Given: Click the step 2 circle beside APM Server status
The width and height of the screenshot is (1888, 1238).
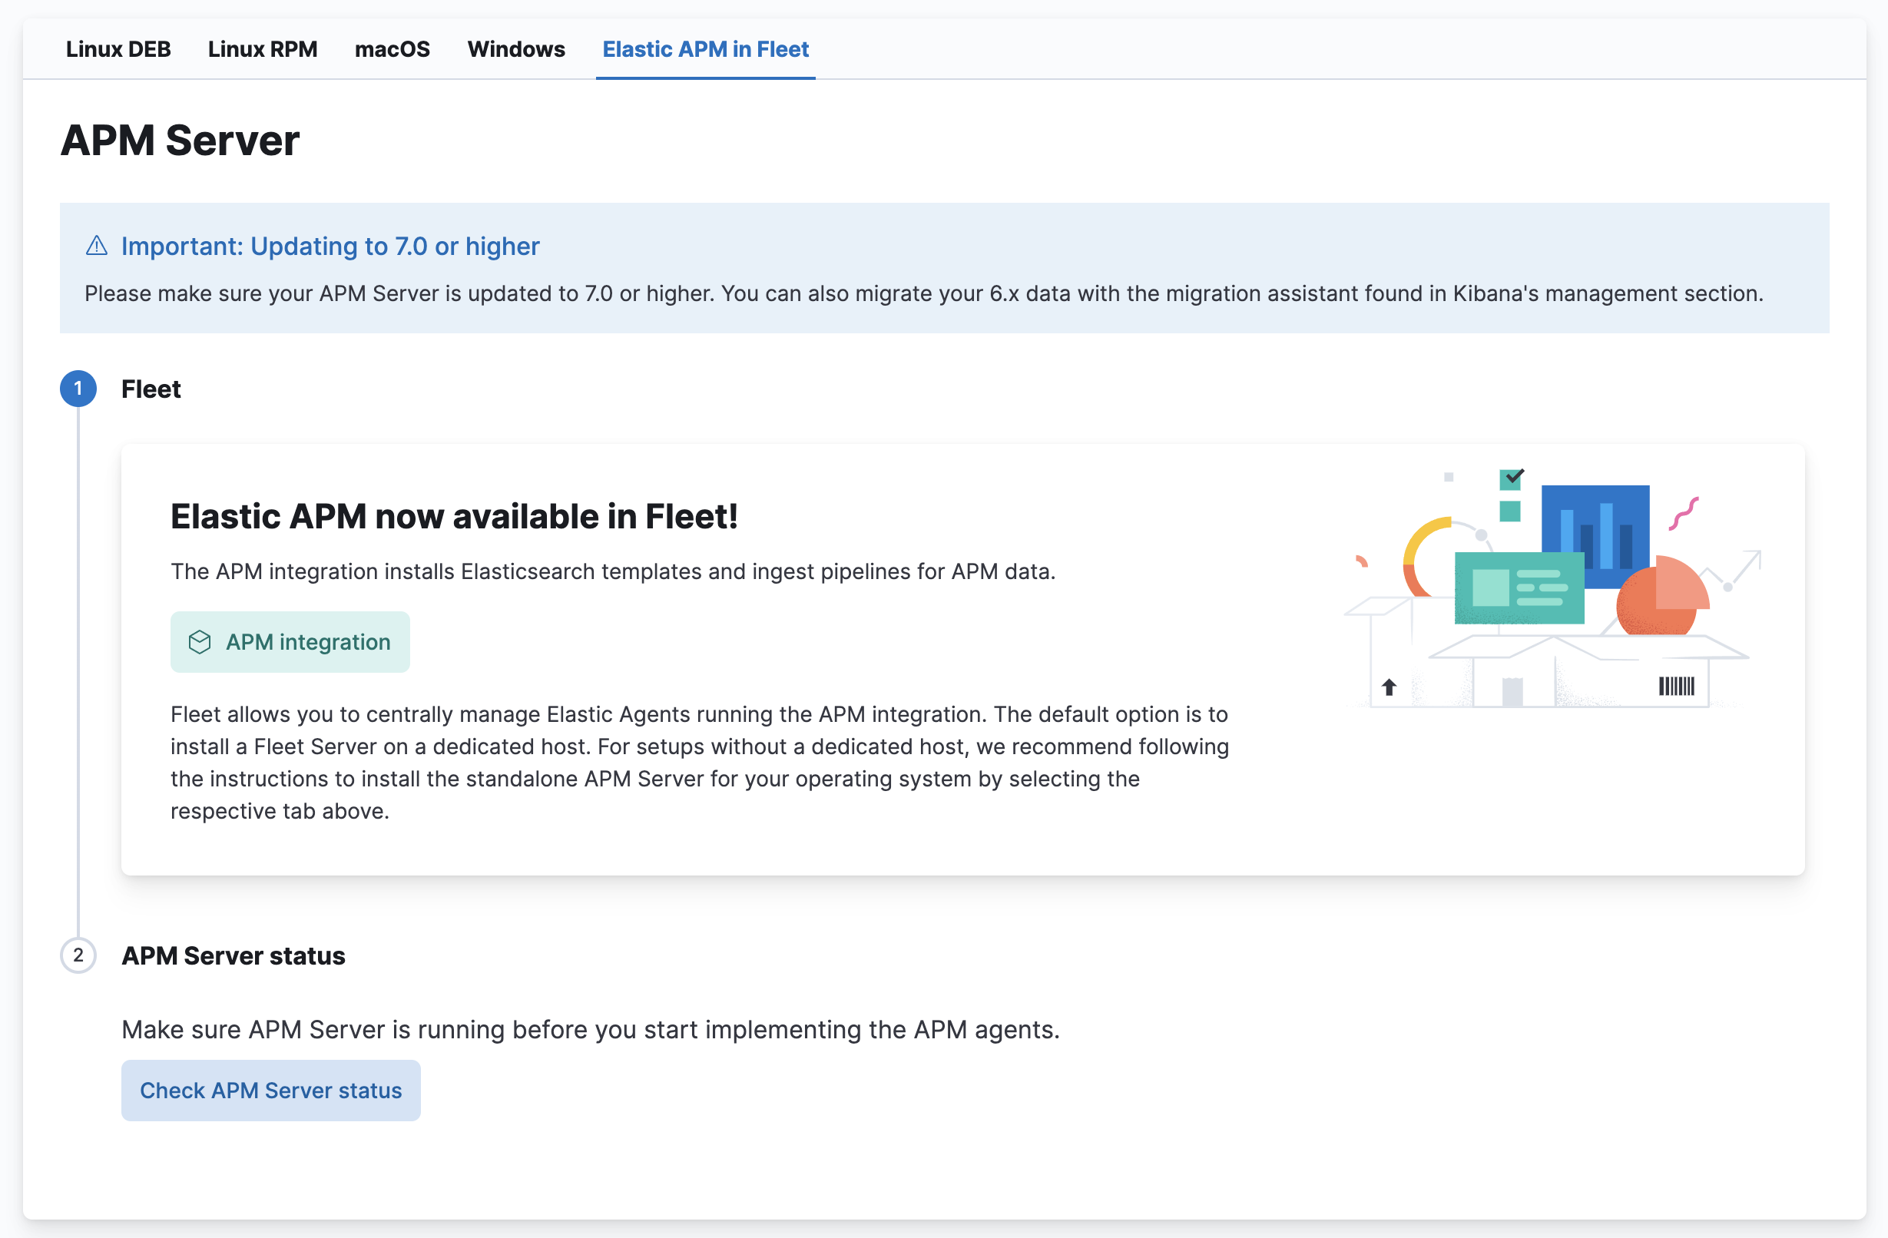Looking at the screenshot, I should coord(78,955).
